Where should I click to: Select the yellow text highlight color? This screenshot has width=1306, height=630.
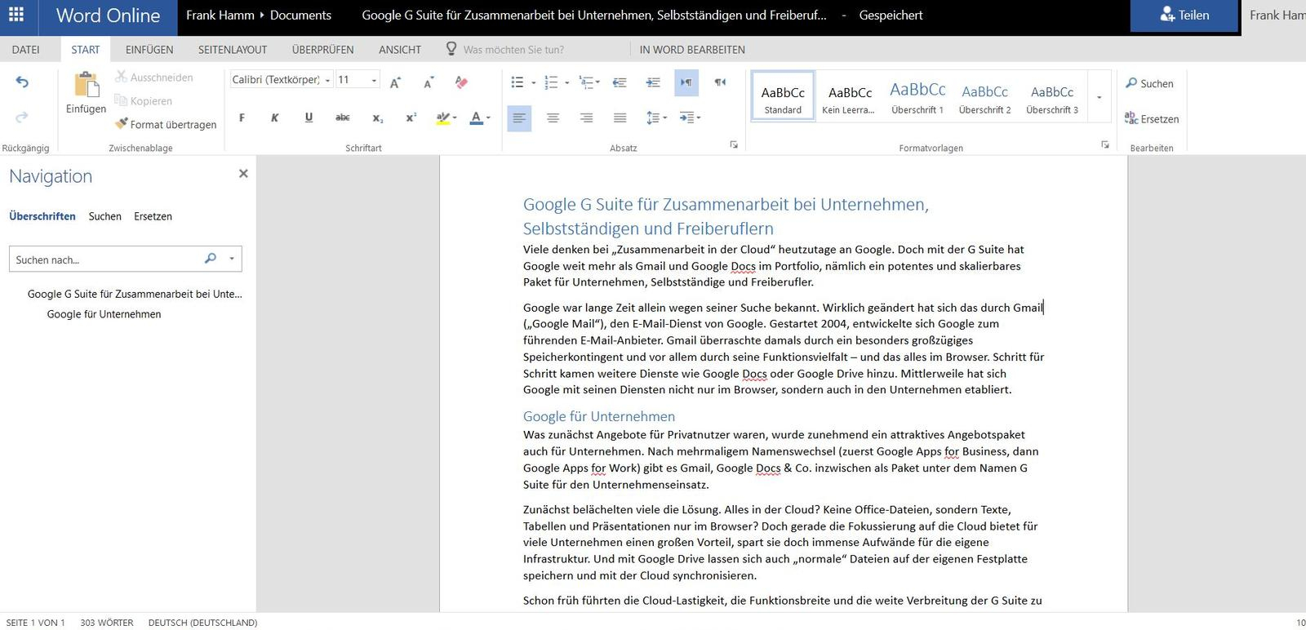(442, 118)
